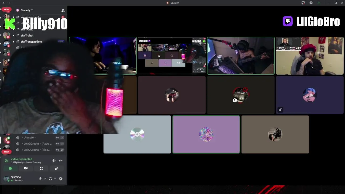Select the red-beanie streamer video tile
The height and width of the screenshot is (194, 345).
(x=310, y=56)
